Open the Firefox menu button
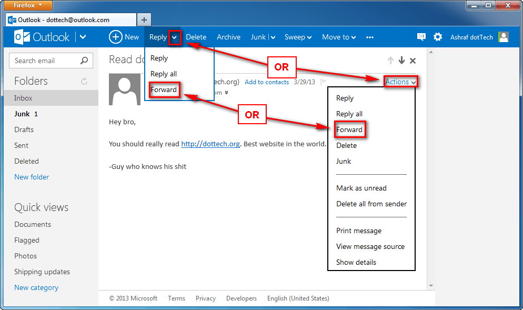 click(27, 5)
